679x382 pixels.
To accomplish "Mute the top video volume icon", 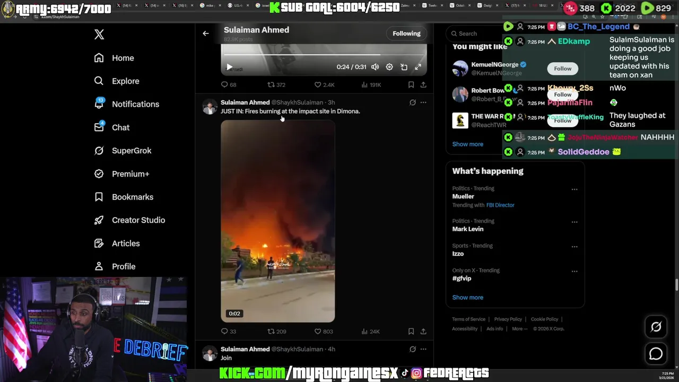I will point(375,67).
